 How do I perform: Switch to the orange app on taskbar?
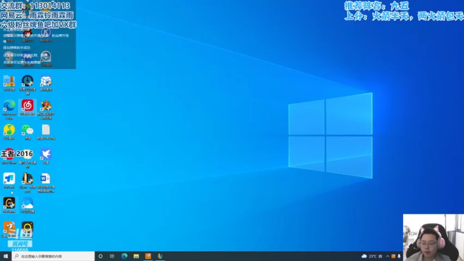148,256
